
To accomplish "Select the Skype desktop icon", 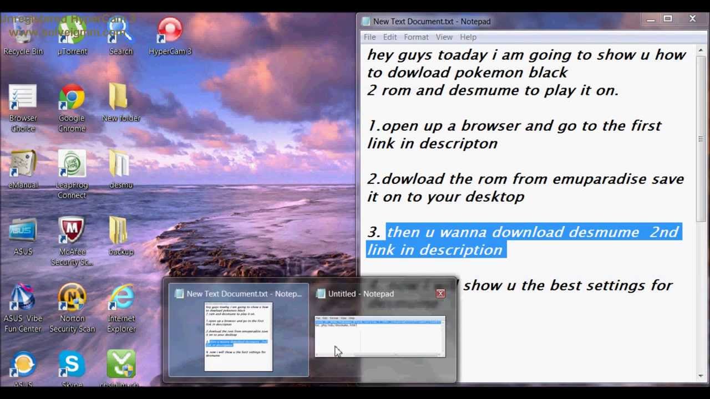I will click(72, 370).
